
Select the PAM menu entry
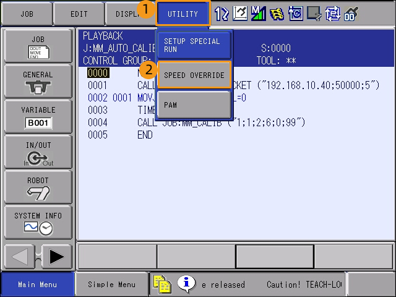tap(194, 105)
